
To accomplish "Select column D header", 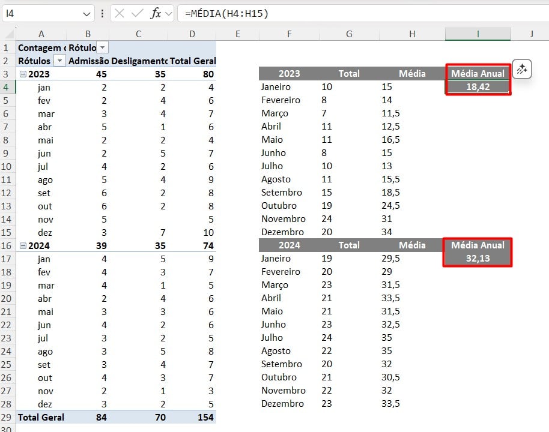I will (x=192, y=34).
